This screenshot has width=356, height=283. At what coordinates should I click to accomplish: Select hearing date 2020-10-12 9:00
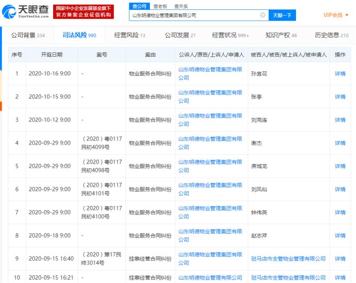[50, 120]
